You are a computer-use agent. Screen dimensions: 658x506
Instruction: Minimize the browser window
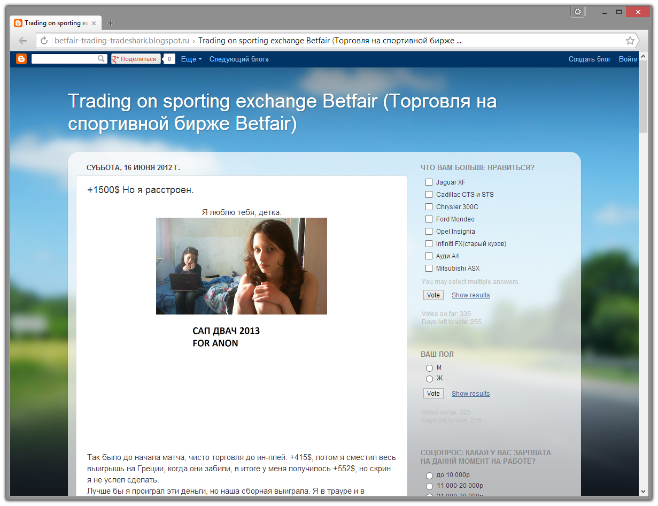(x=604, y=11)
